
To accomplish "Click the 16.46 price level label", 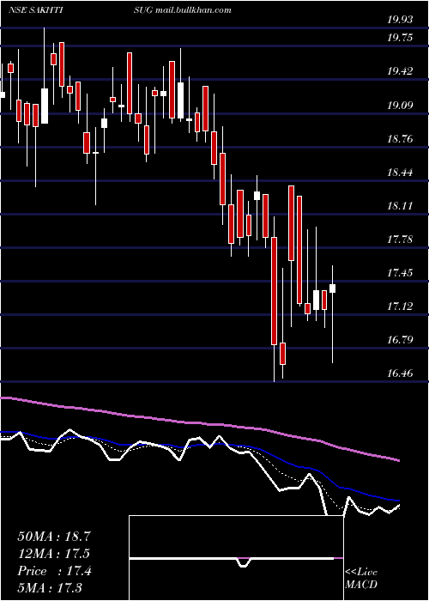I will (400, 373).
